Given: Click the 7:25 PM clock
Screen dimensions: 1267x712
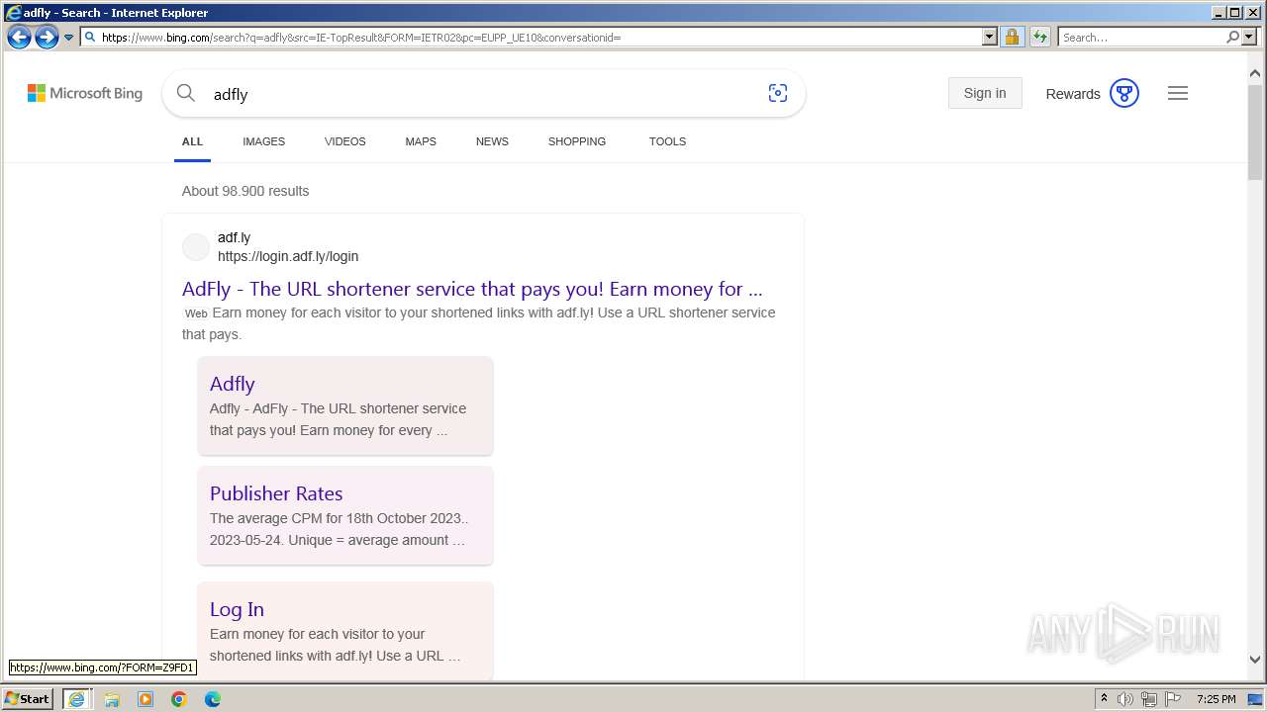Looking at the screenshot, I should point(1217,699).
